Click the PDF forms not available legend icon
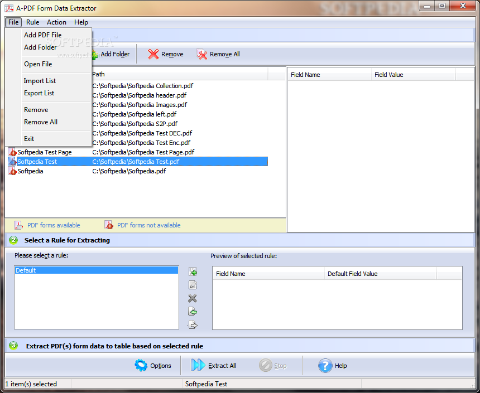Screen dimensions: 480x393 pos(109,225)
